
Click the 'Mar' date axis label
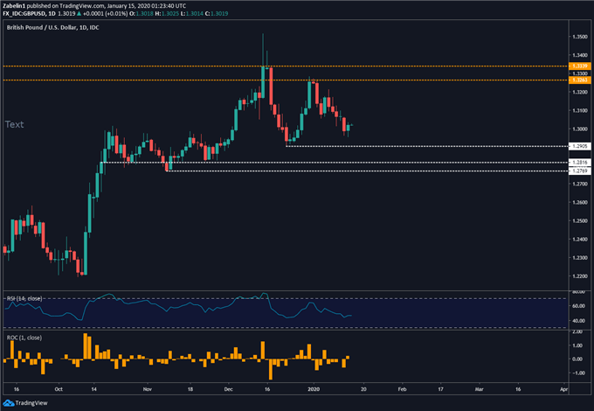pos(480,389)
